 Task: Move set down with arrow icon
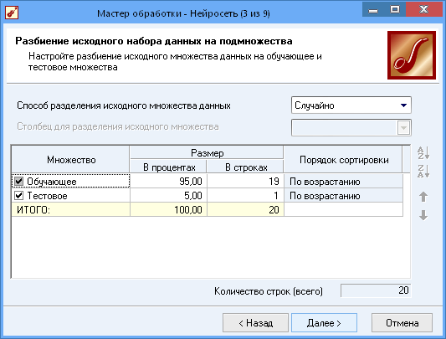click(423, 215)
